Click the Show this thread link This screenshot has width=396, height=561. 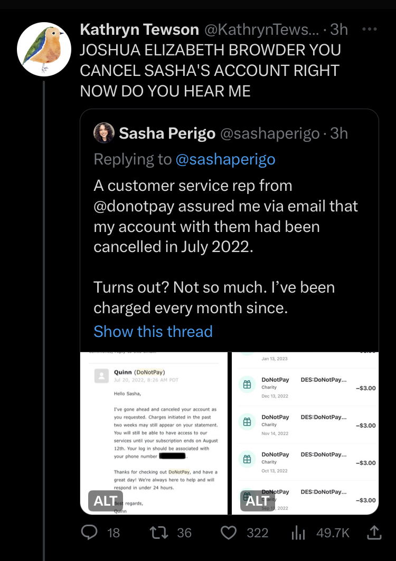pyautogui.click(x=153, y=331)
